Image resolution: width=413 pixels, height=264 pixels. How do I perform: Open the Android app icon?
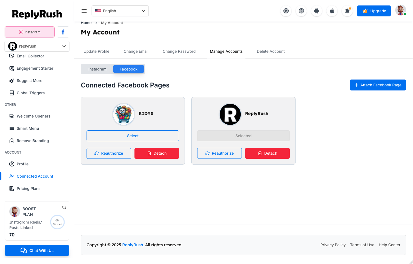(x=317, y=11)
